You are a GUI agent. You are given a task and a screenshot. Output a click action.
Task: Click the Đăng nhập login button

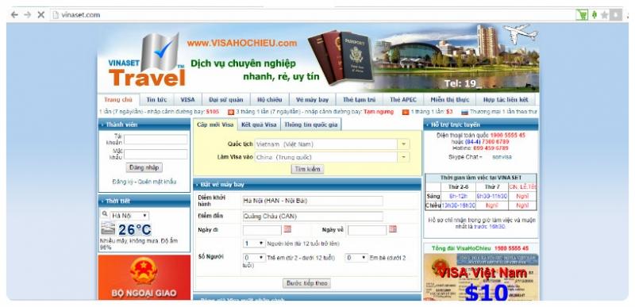[144, 167]
